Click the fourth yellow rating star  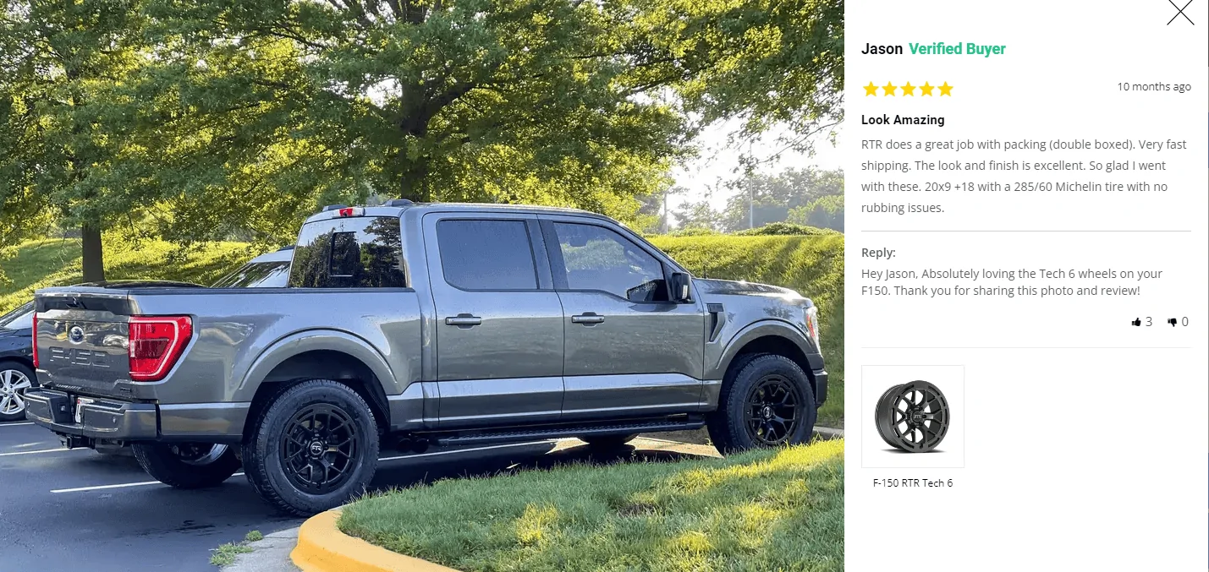pos(926,89)
